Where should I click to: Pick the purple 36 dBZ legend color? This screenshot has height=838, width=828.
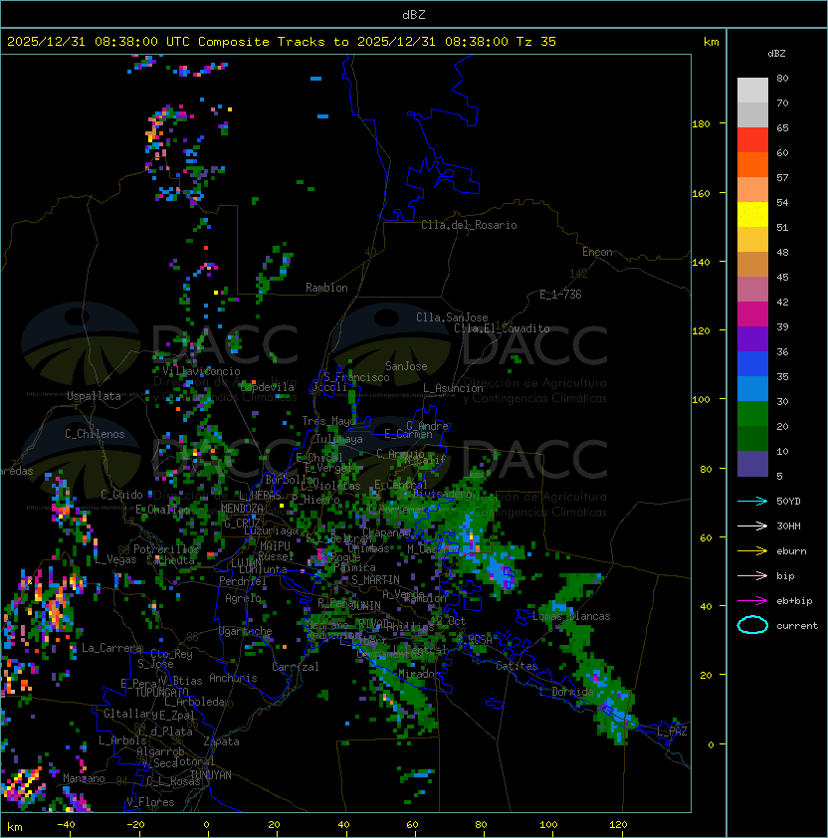[752, 338]
